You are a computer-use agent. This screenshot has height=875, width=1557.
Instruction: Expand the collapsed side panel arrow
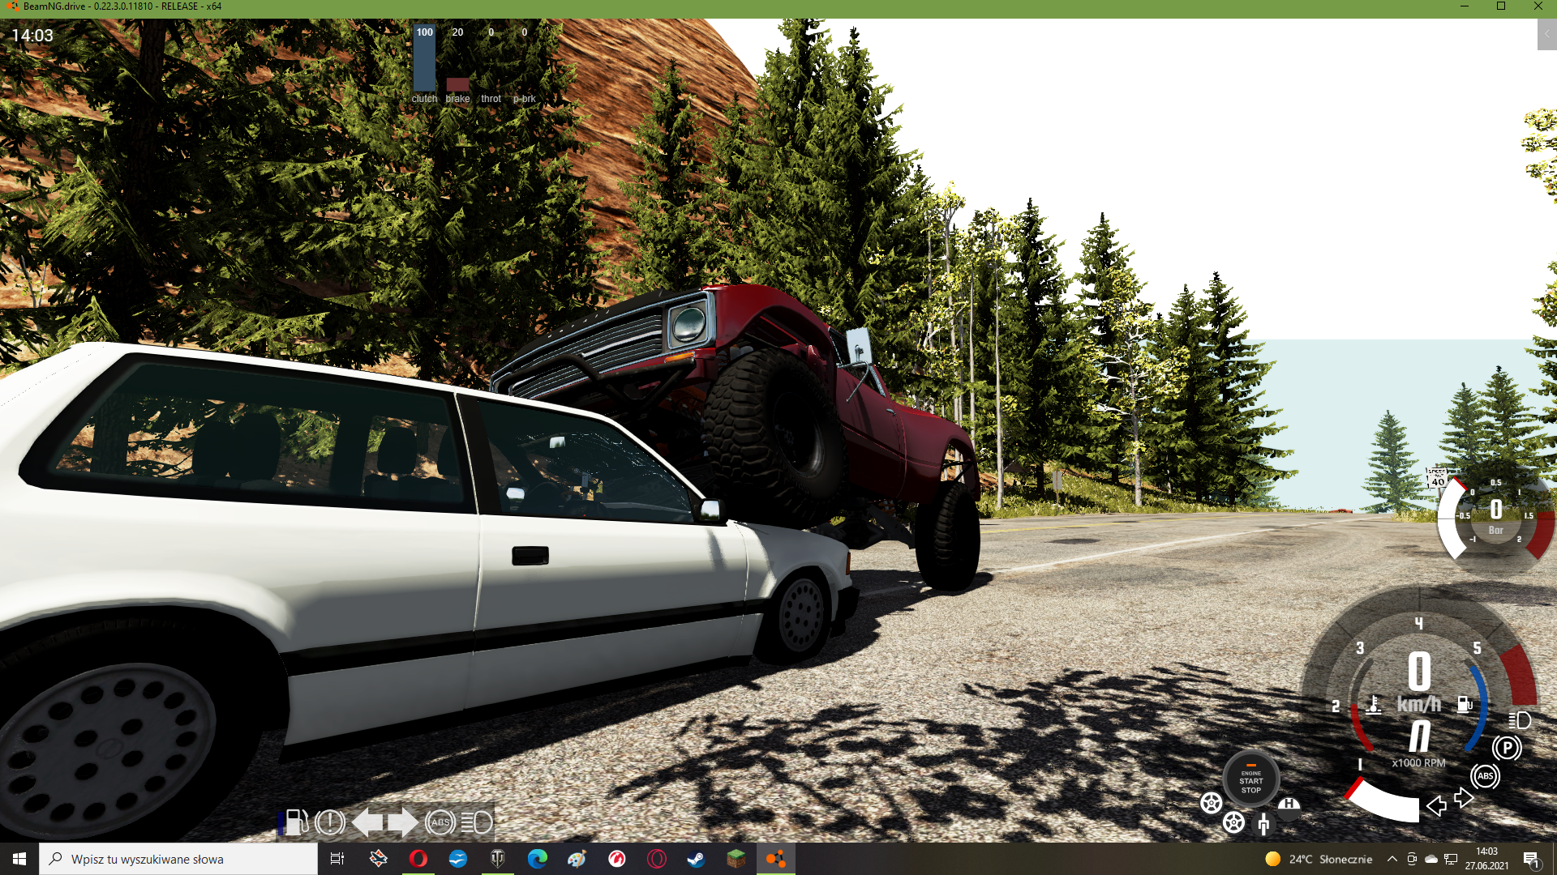click(1546, 34)
